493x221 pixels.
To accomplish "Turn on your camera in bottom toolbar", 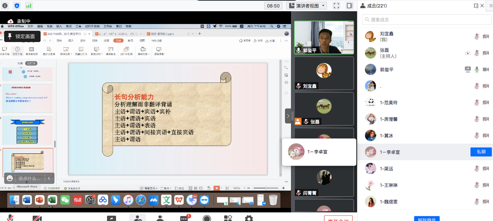I will (37, 218).
